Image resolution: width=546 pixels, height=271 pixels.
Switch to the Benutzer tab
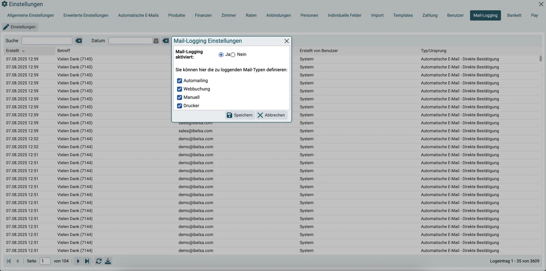(x=456, y=15)
